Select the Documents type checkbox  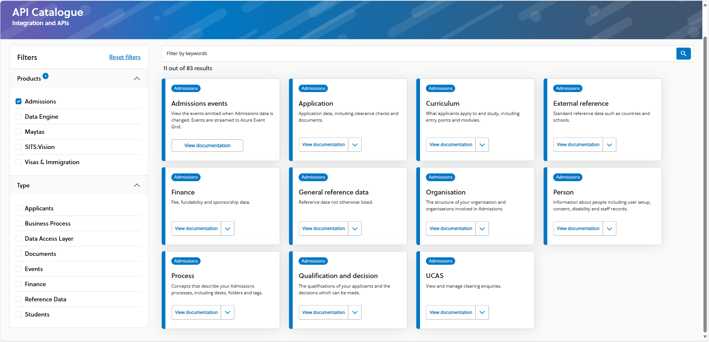coord(19,254)
